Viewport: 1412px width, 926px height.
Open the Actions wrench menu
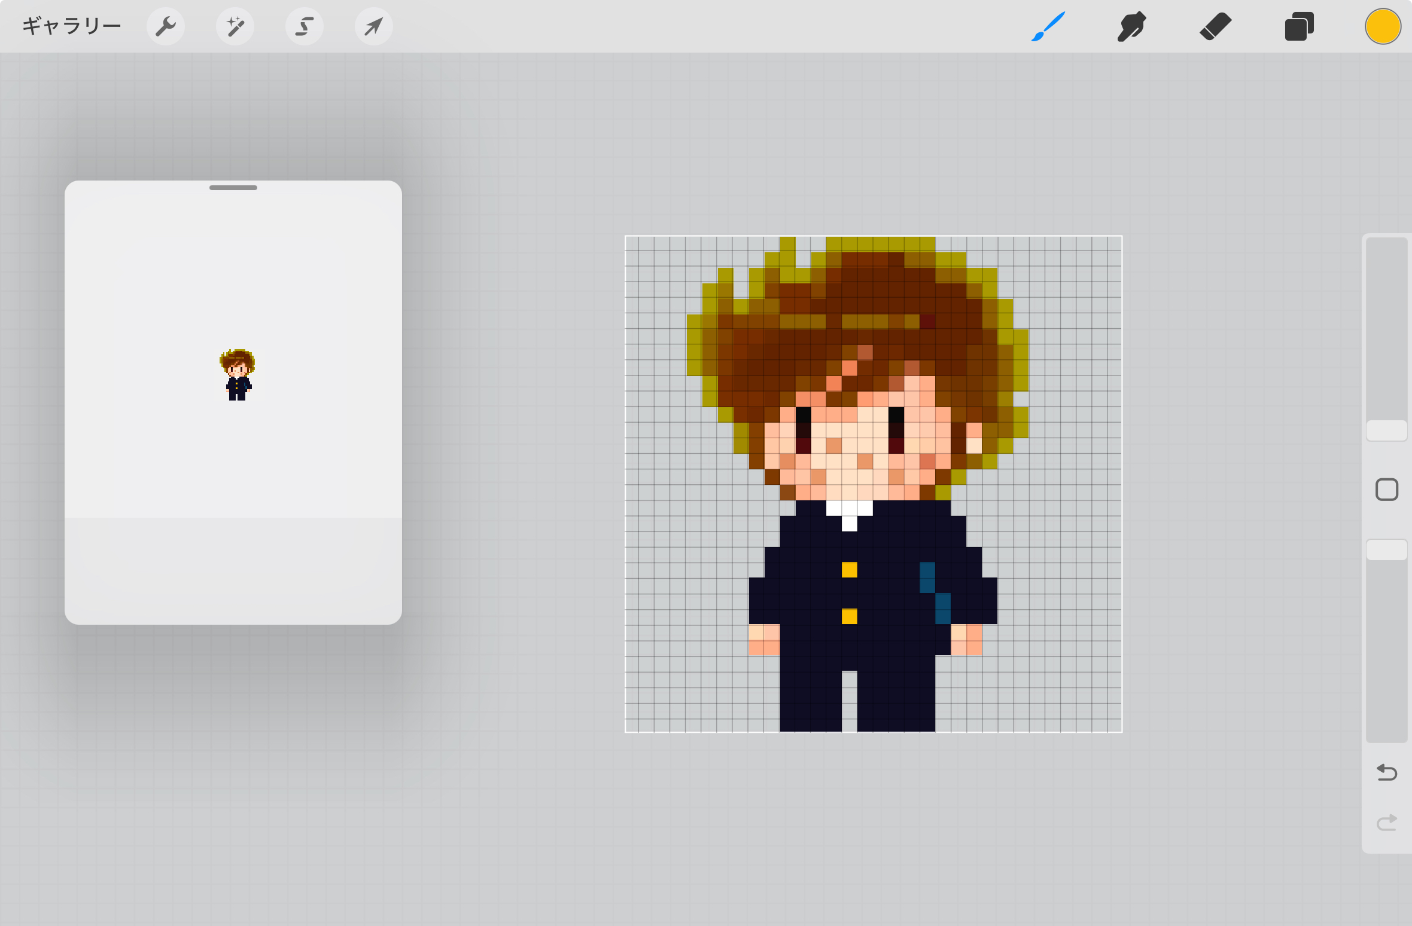(x=165, y=26)
